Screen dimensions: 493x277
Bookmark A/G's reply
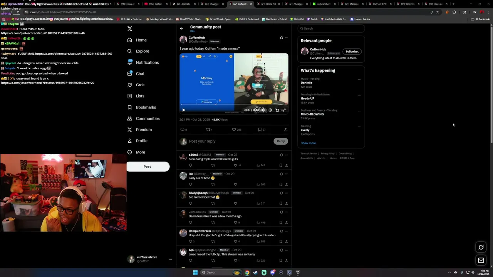(281, 260)
